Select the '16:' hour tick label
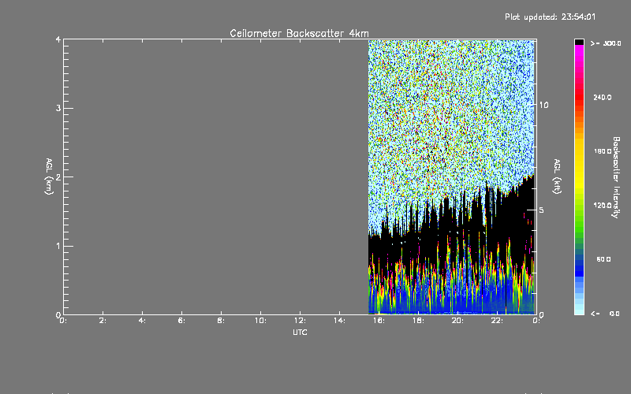This screenshot has height=394, width=631. [x=379, y=321]
